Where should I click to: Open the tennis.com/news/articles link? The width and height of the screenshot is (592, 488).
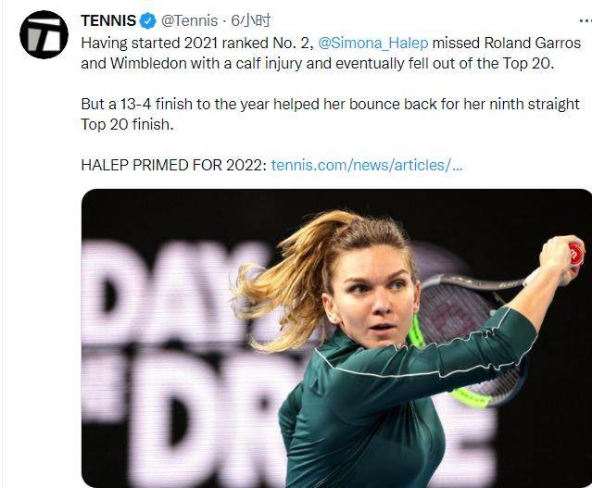[359, 165]
